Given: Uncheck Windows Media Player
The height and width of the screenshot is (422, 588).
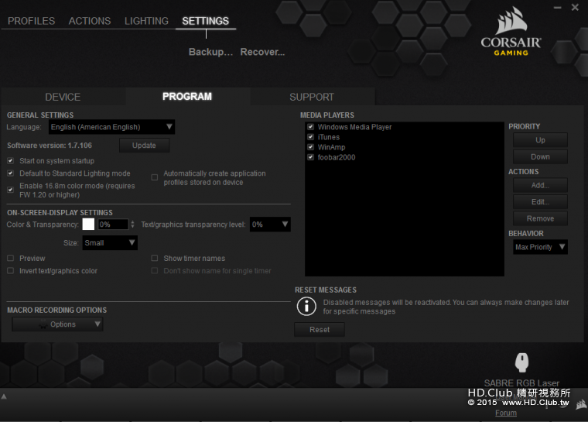Looking at the screenshot, I should [x=310, y=127].
